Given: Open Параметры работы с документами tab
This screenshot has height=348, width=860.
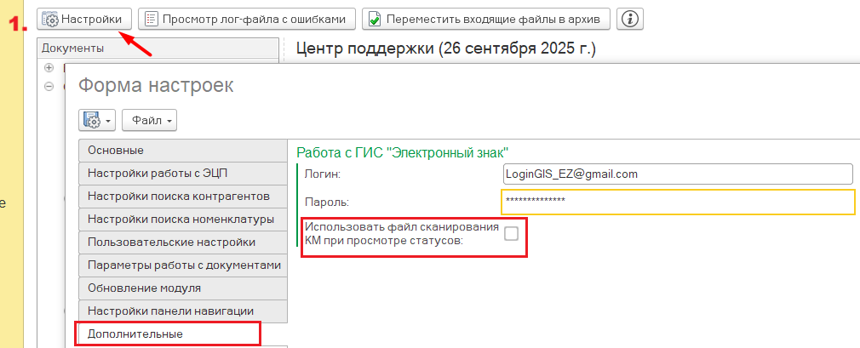Looking at the screenshot, I should pos(183,265).
